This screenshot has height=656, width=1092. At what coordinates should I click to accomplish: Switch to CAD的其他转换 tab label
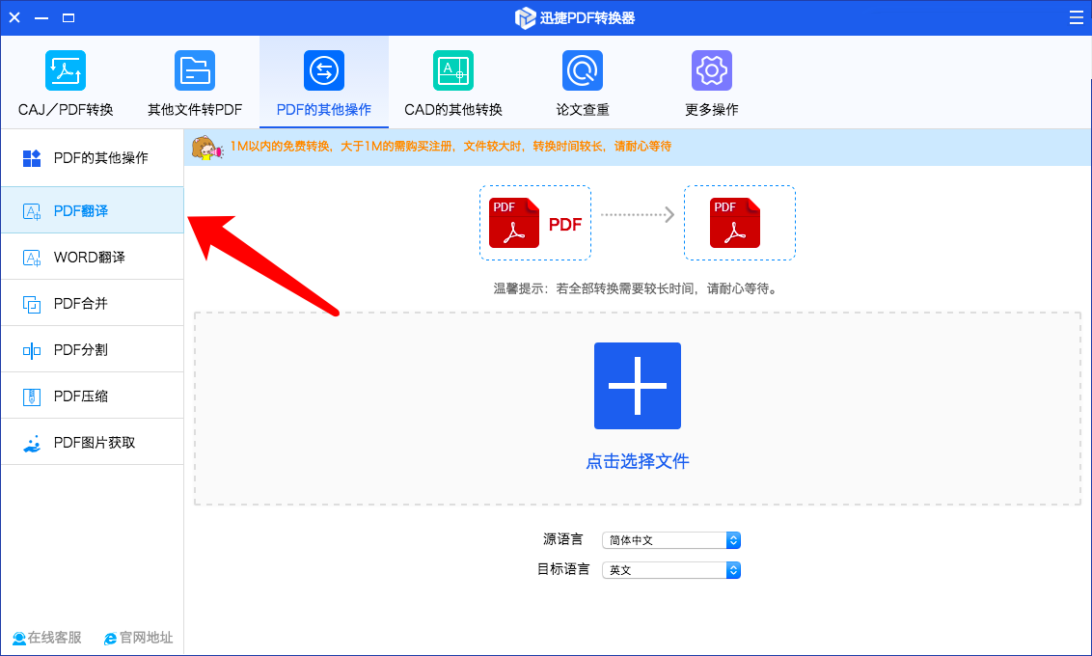click(453, 109)
